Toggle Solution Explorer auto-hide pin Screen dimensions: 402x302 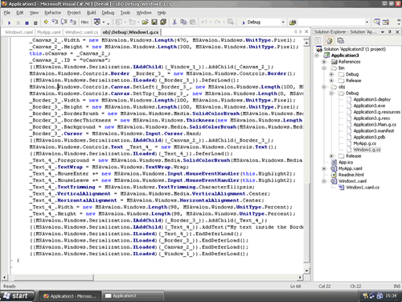point(390,32)
